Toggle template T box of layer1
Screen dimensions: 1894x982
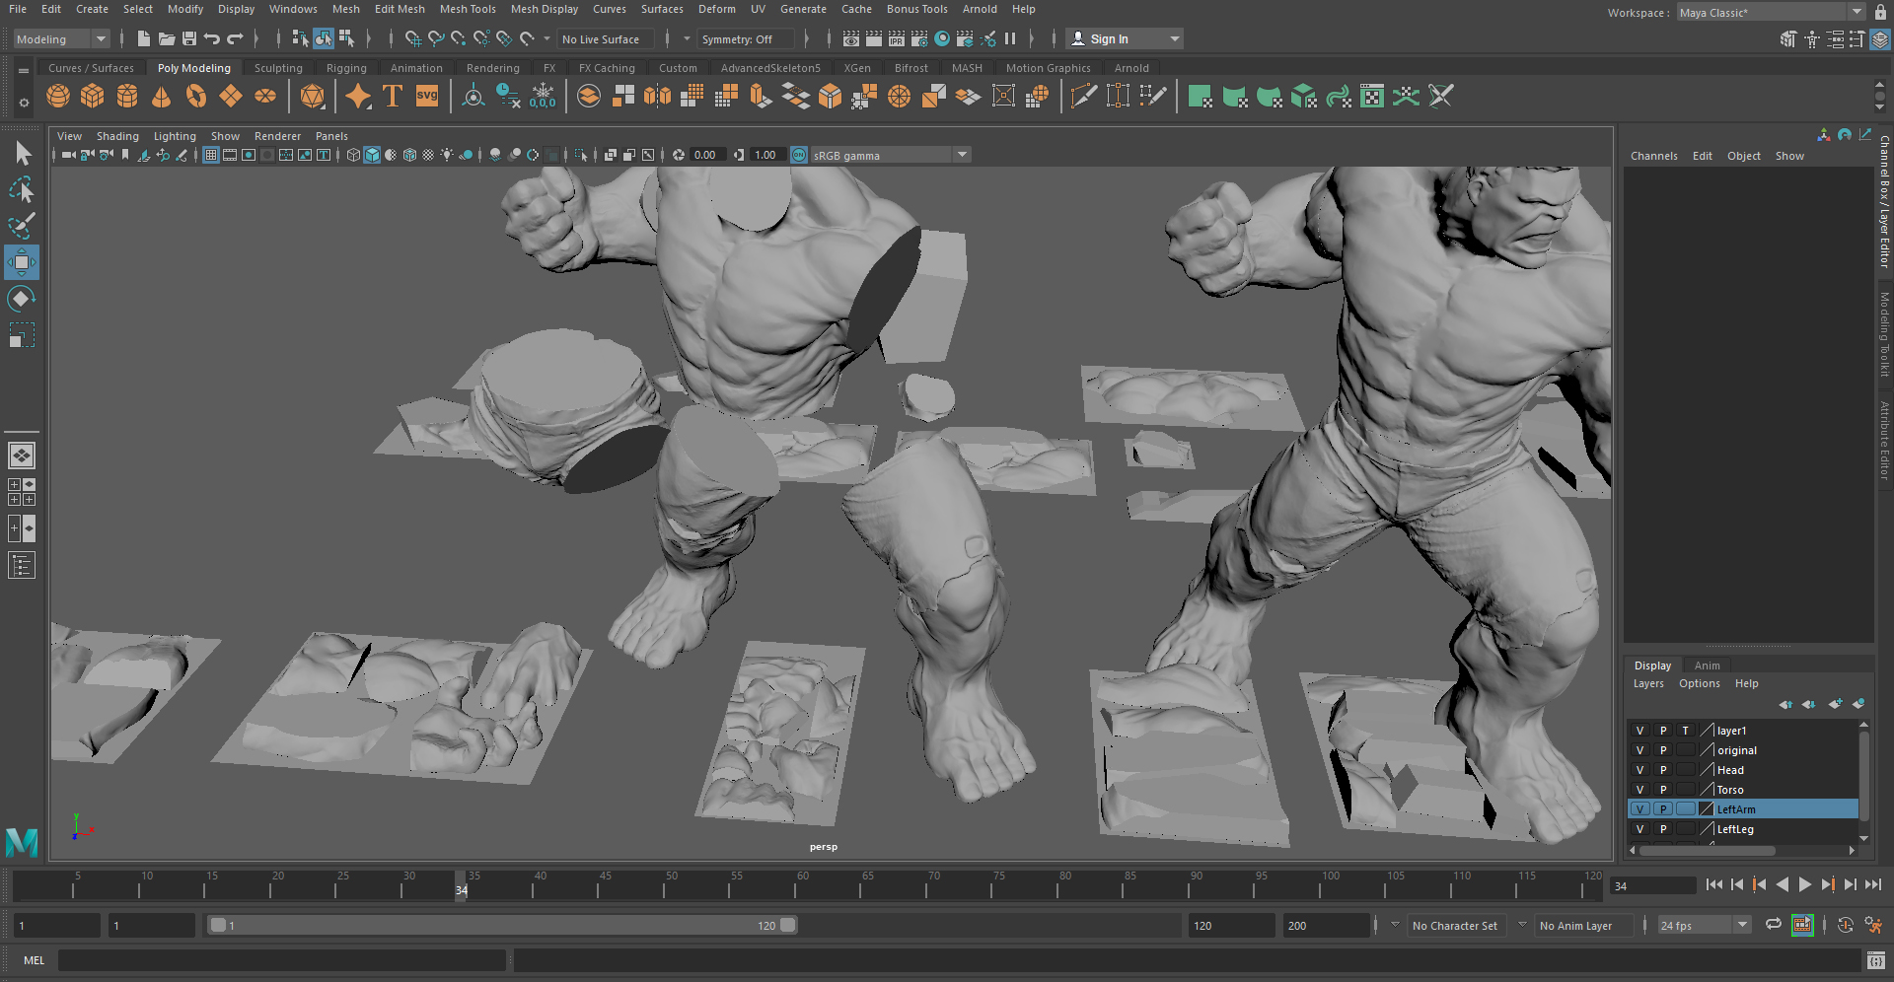click(x=1686, y=731)
